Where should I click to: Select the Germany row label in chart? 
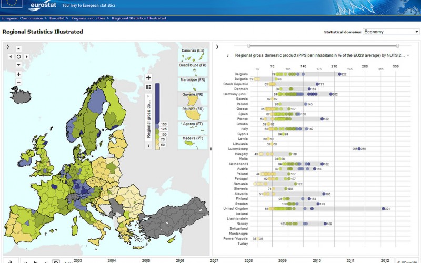click(235, 94)
